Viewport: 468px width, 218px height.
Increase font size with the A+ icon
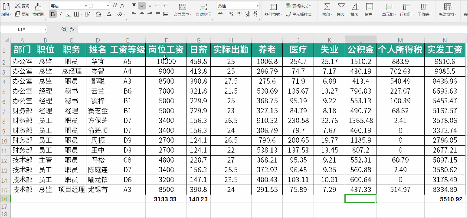pos(115,6)
